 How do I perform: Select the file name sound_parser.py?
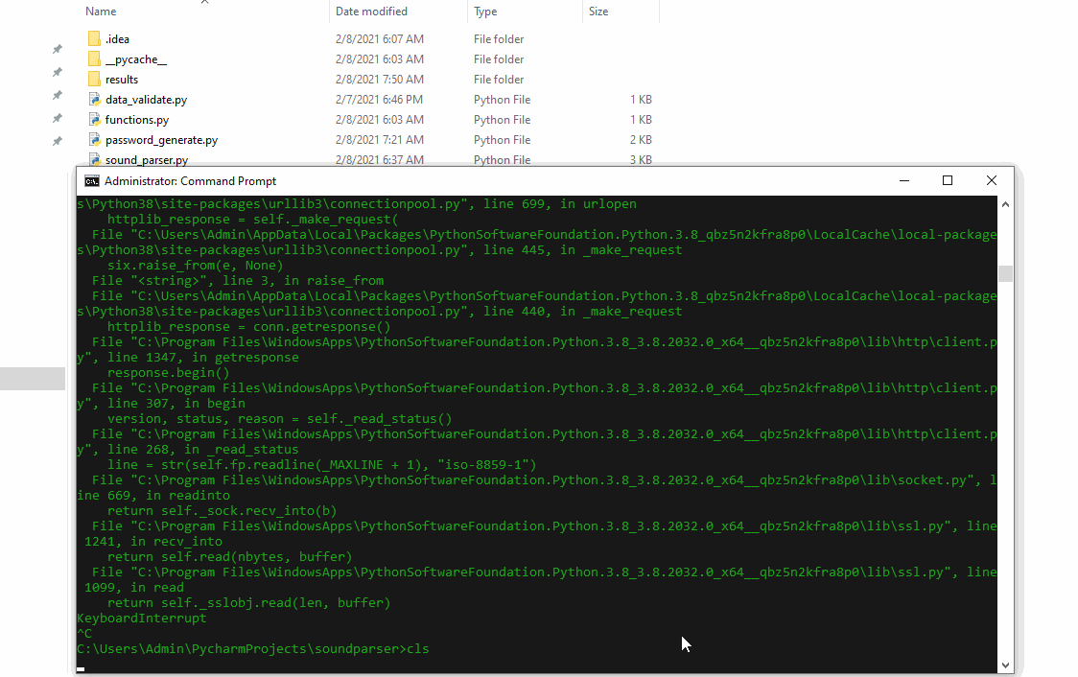(147, 160)
